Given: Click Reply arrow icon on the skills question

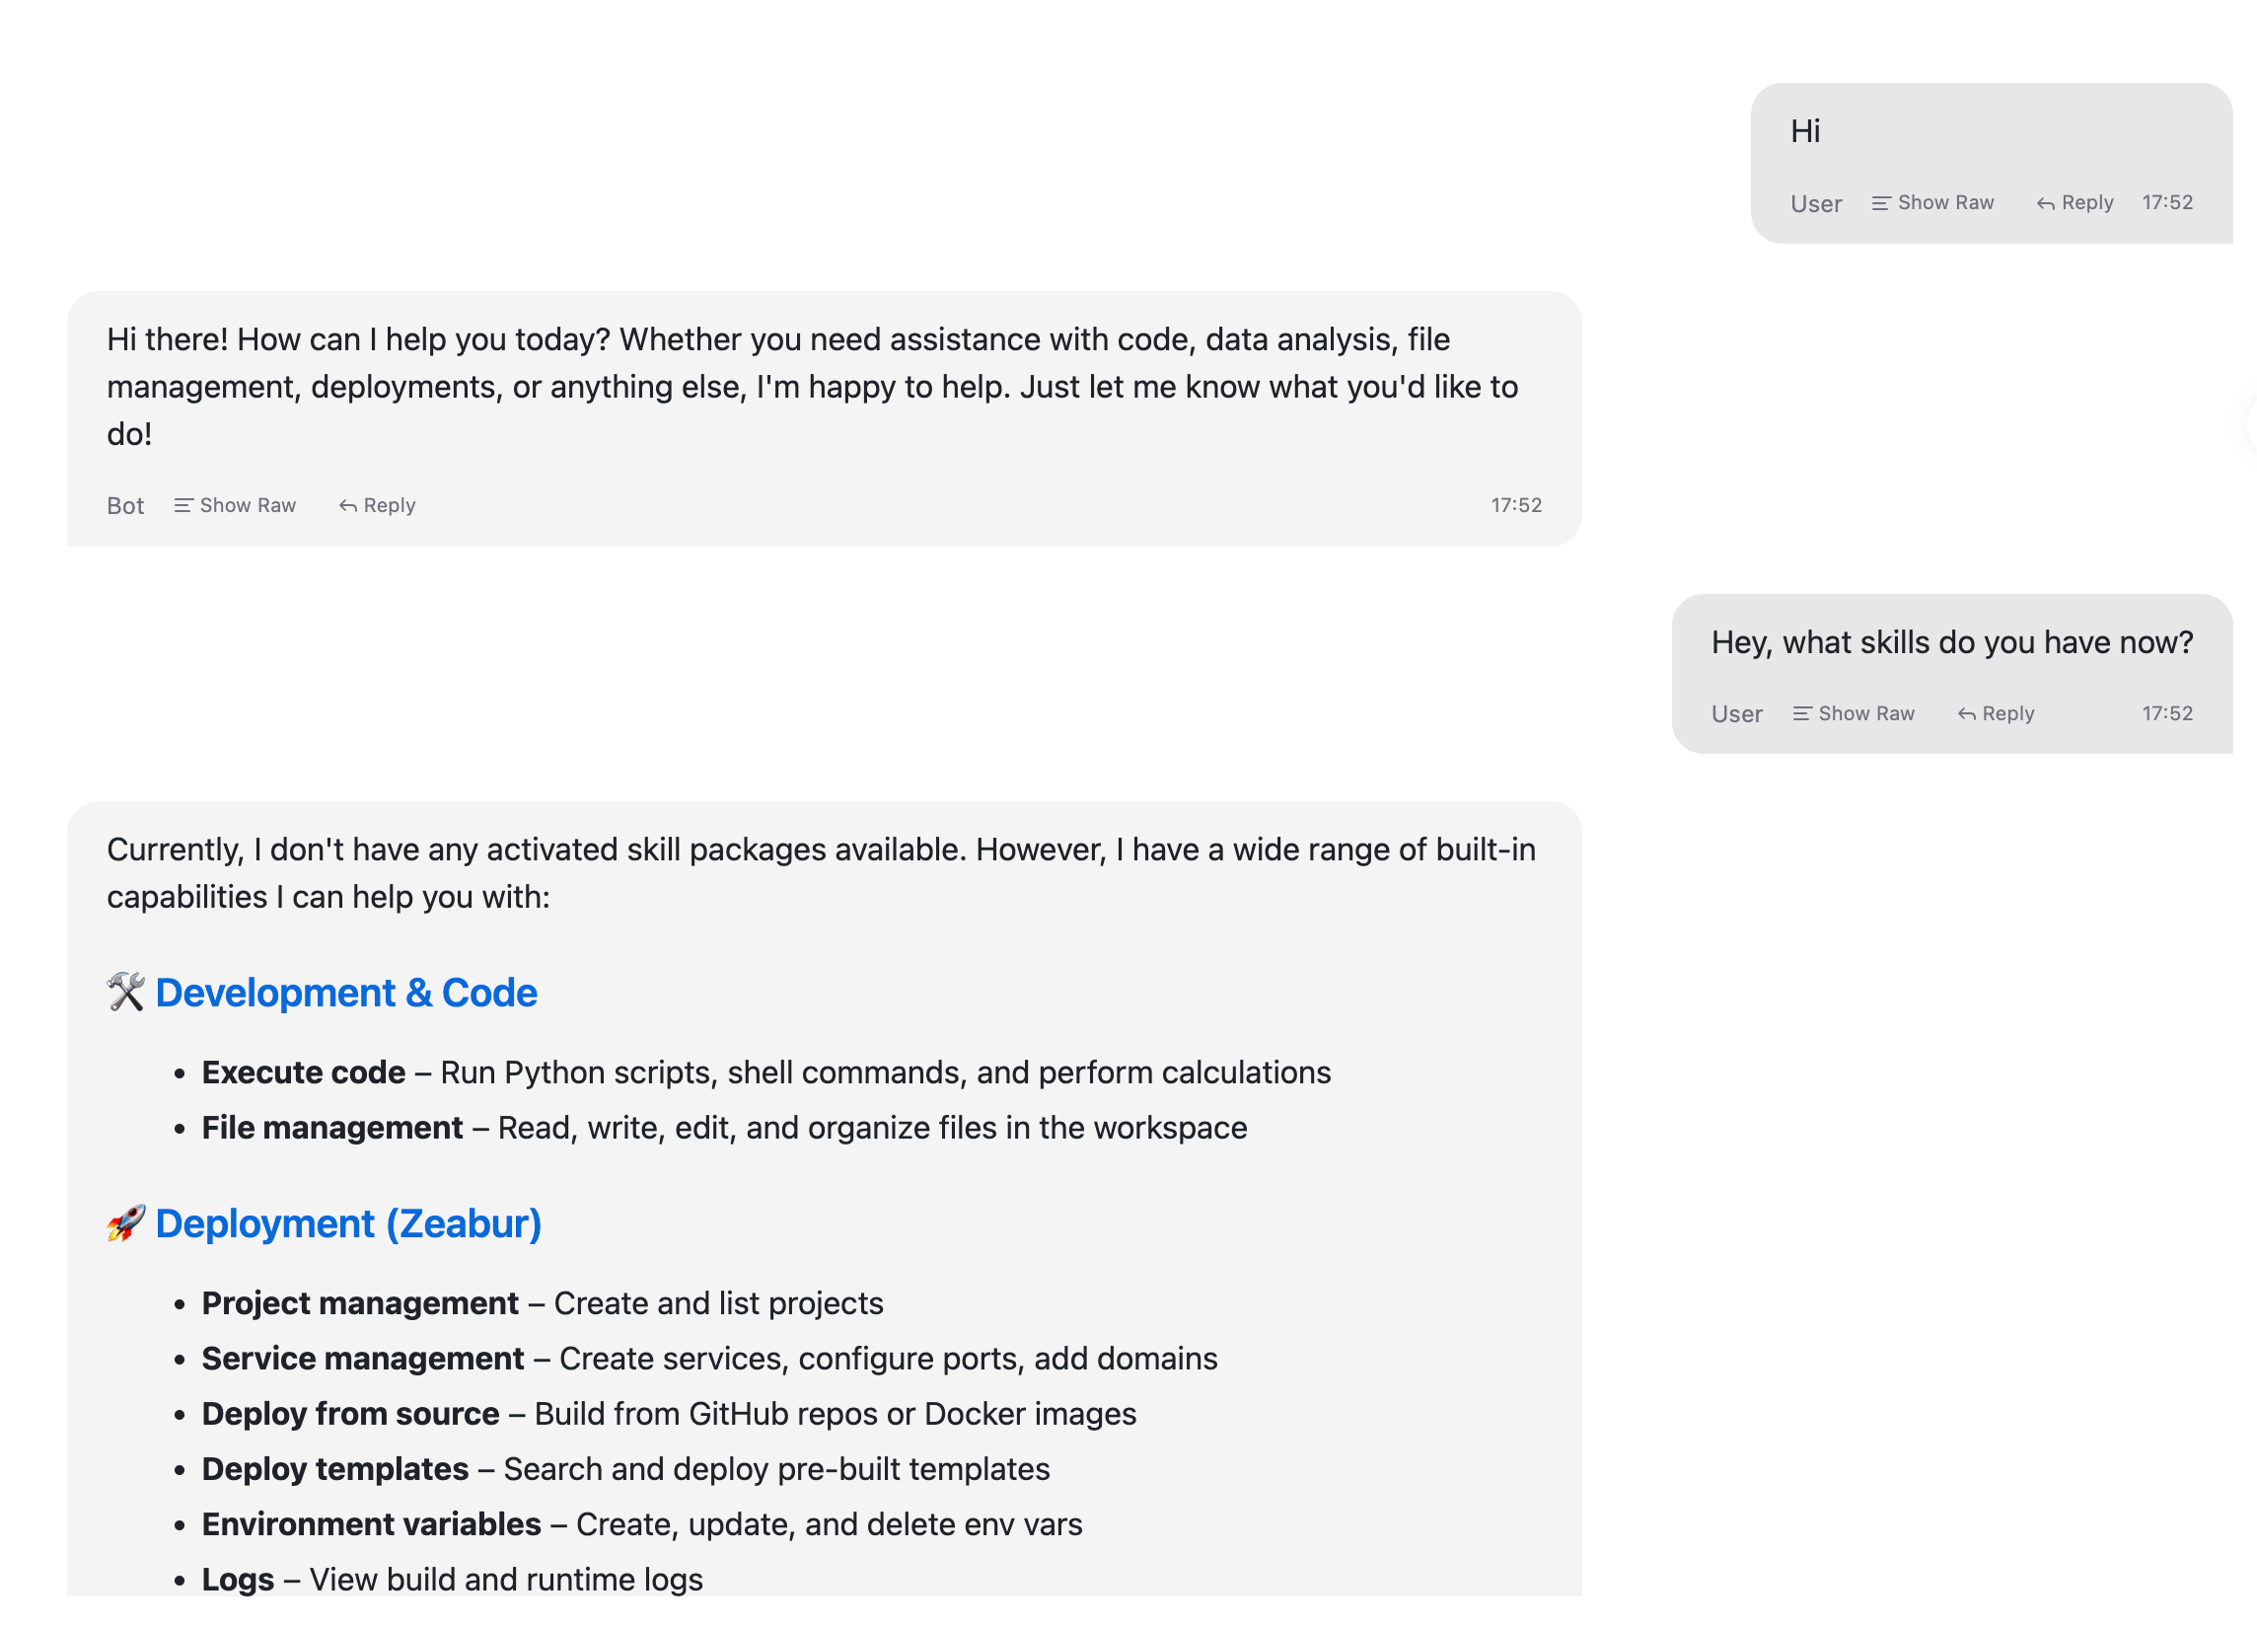Looking at the screenshot, I should point(1966,713).
